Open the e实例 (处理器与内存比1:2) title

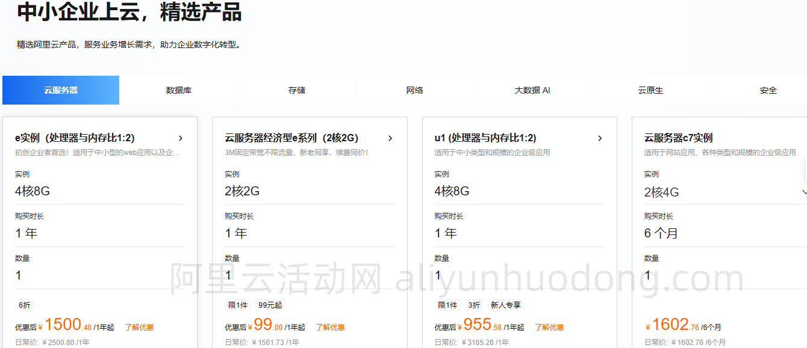(x=75, y=138)
